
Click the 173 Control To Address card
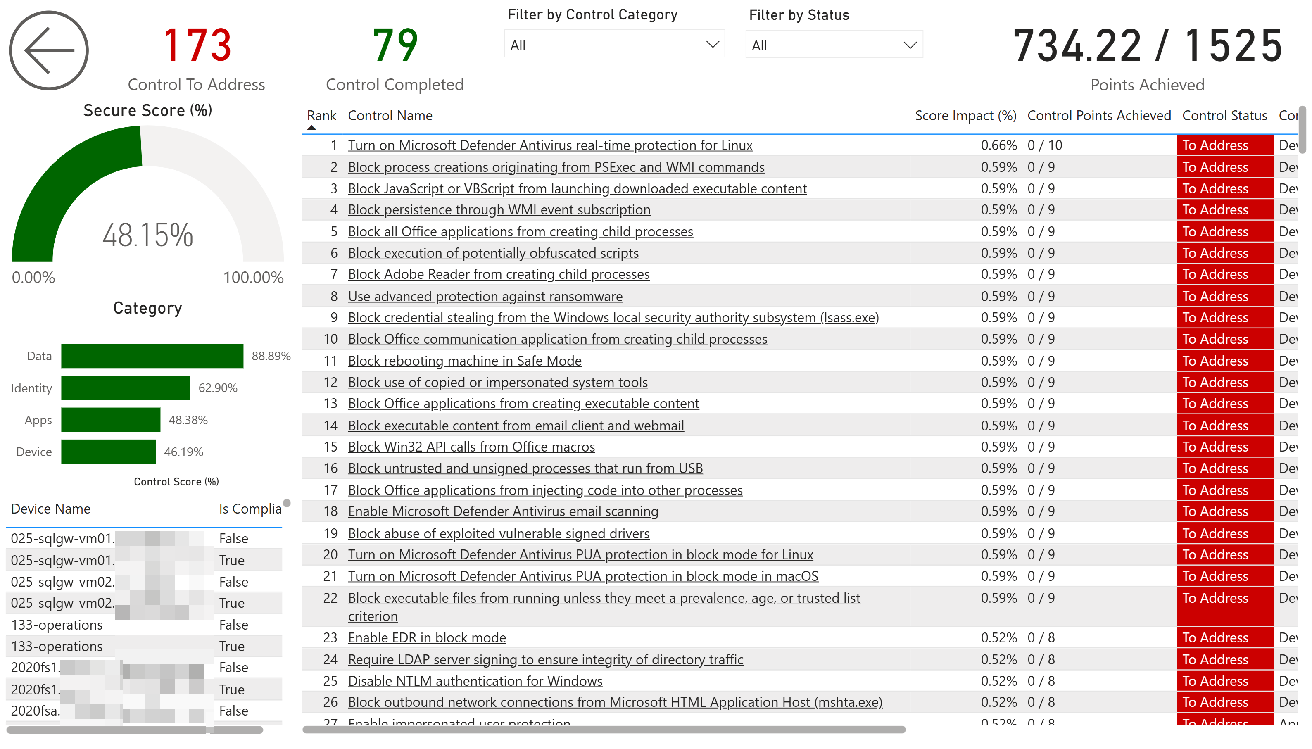[197, 59]
